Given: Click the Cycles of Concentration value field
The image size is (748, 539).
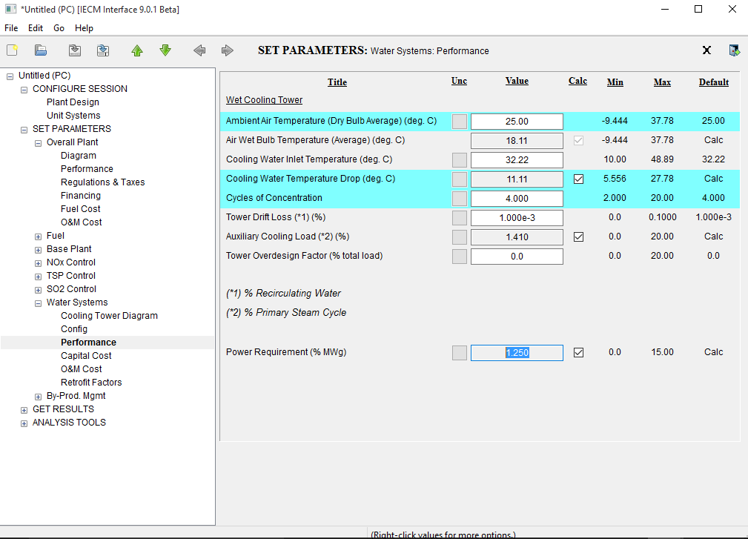Looking at the screenshot, I should [x=517, y=198].
